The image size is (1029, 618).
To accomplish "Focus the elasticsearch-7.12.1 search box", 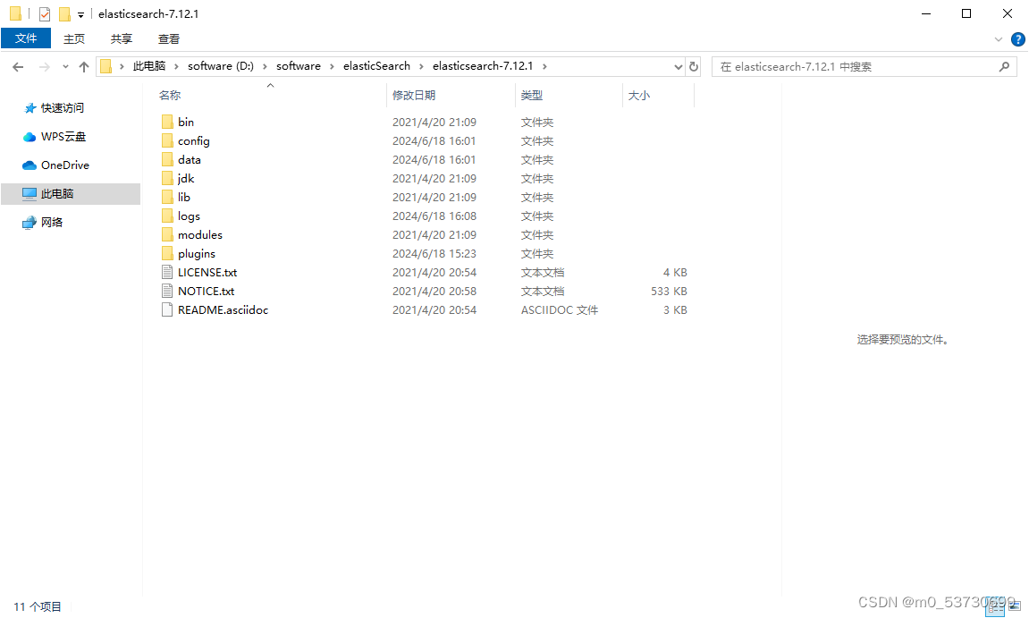I will (x=865, y=66).
